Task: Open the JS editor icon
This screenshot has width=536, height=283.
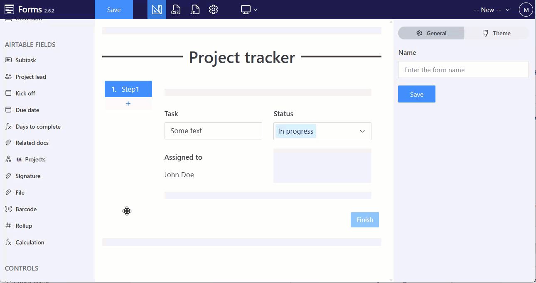Action: [x=194, y=10]
